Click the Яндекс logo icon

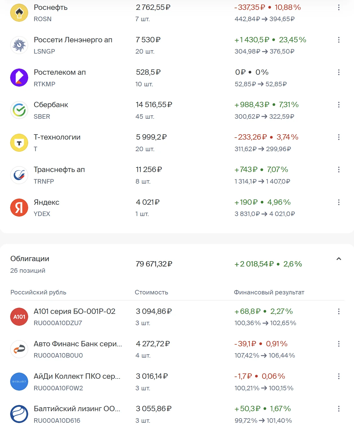pos(19,208)
